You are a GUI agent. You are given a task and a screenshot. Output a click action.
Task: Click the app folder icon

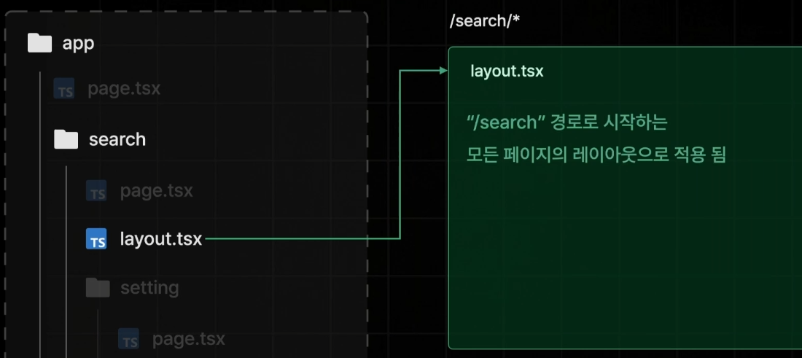pyautogui.click(x=39, y=43)
